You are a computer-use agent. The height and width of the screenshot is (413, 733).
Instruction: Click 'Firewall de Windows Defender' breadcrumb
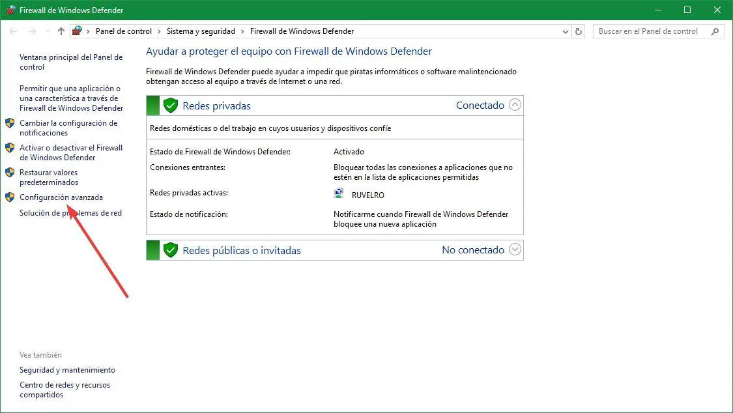pos(302,31)
